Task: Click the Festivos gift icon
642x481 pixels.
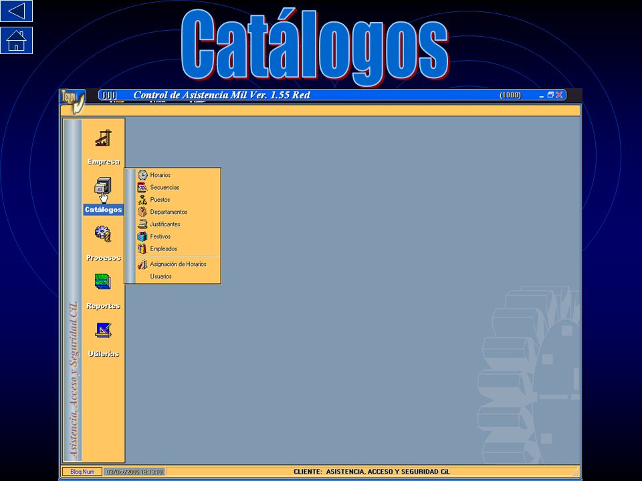Action: pyautogui.click(x=142, y=236)
